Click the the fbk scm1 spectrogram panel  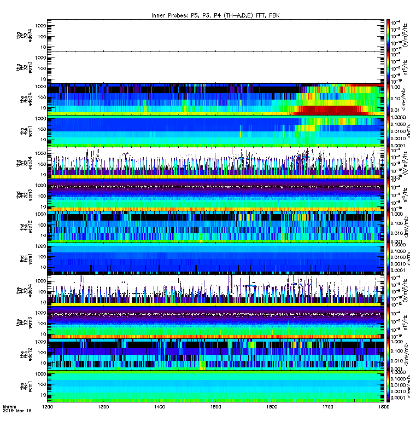click(x=215, y=387)
